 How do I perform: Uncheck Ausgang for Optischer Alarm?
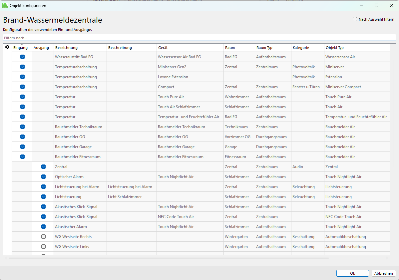click(x=43, y=177)
